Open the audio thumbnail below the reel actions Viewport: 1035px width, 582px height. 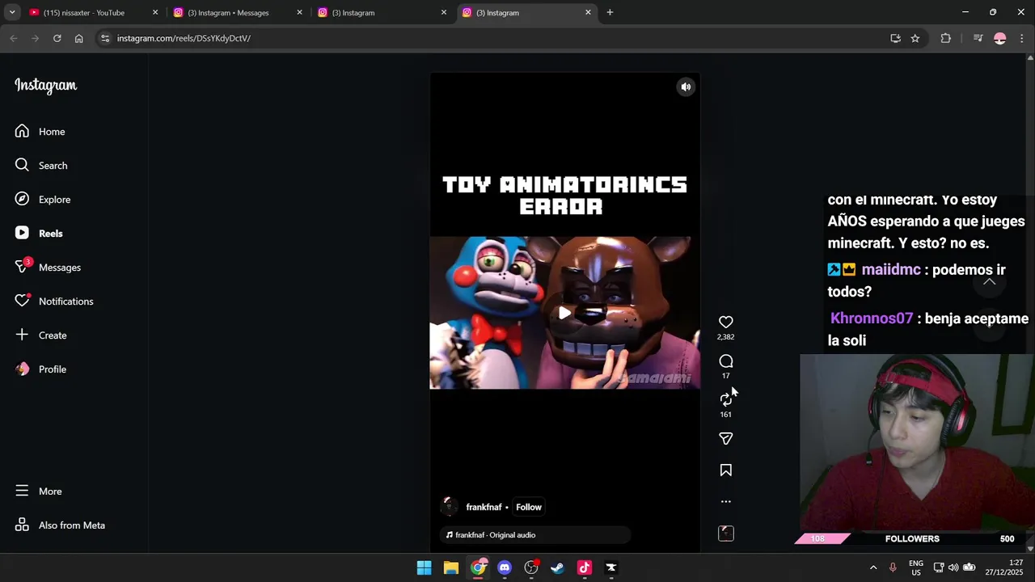(x=726, y=533)
